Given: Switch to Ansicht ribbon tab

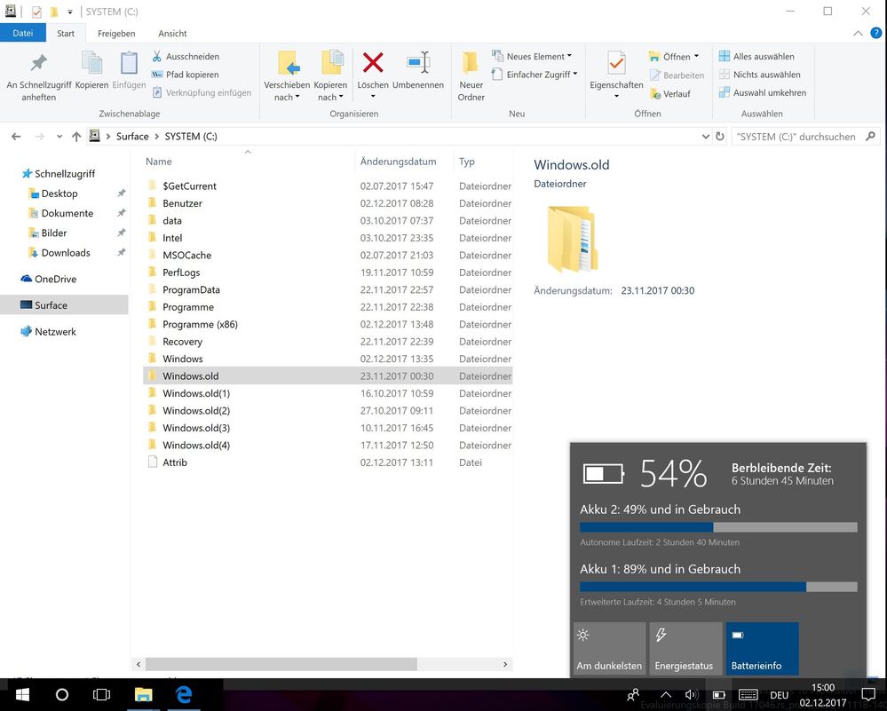Looking at the screenshot, I should [172, 34].
